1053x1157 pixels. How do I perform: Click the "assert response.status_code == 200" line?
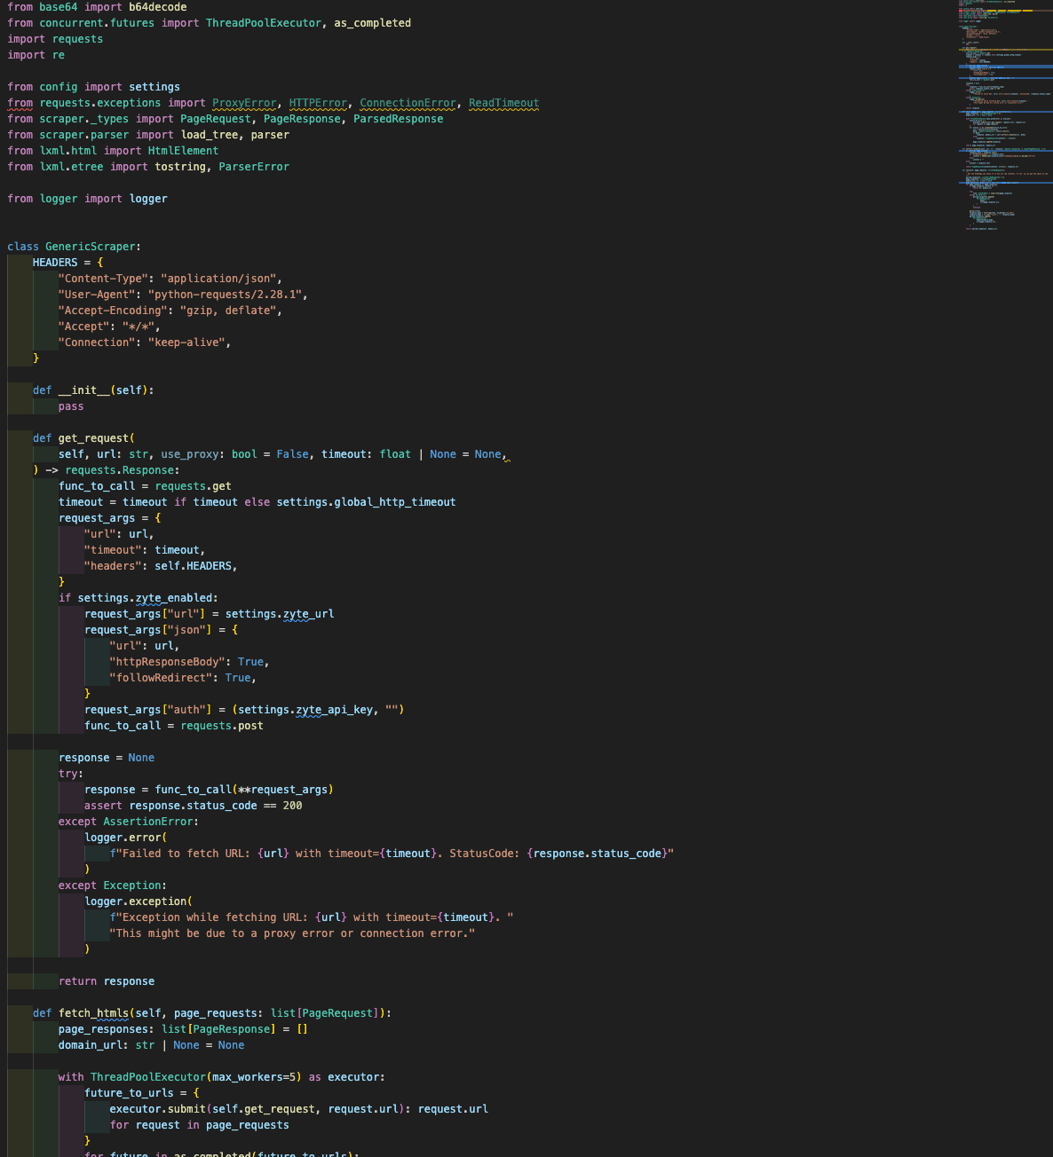pyautogui.click(x=194, y=806)
